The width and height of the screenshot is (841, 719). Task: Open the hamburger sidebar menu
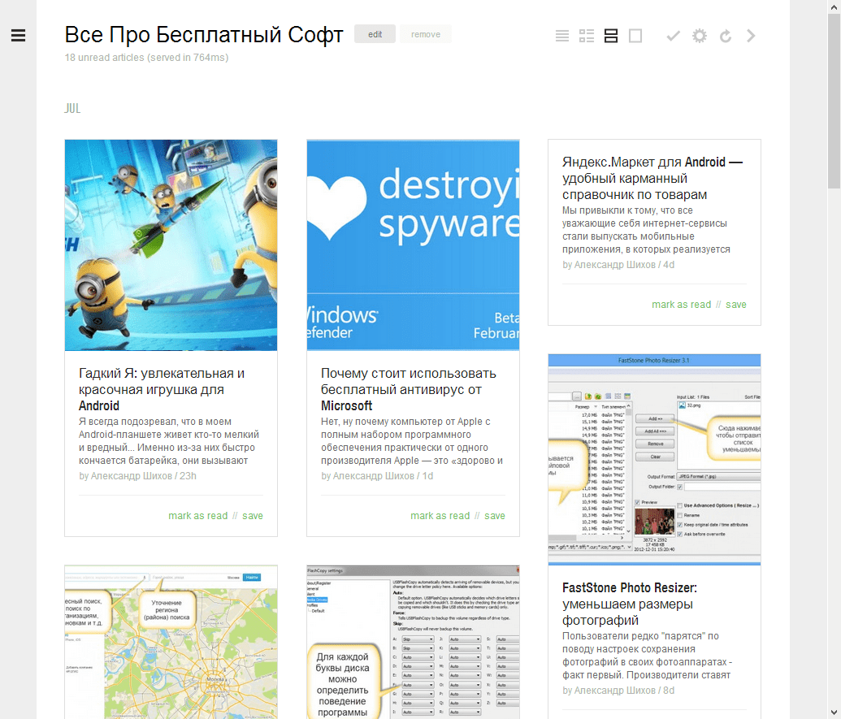coord(18,35)
